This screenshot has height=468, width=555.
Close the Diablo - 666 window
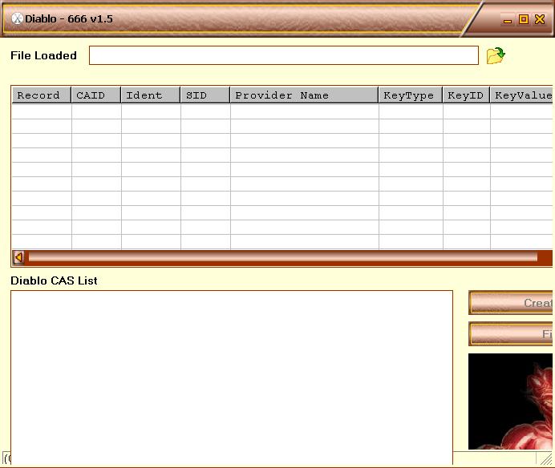[540, 19]
